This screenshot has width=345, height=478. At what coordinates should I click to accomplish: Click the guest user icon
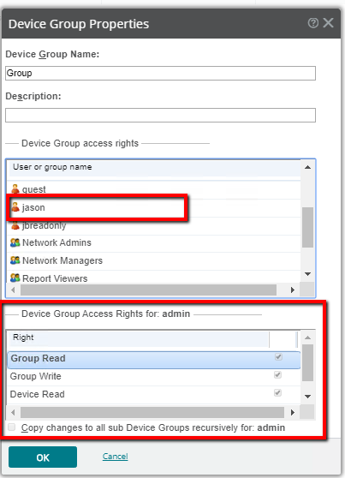pyautogui.click(x=15, y=189)
